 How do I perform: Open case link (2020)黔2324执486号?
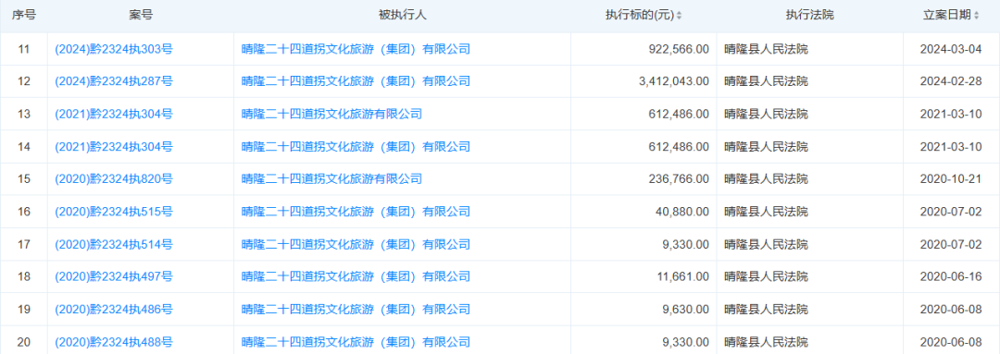tap(114, 310)
